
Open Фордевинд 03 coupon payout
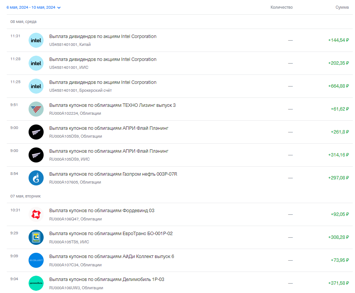pyautogui.click(x=179, y=214)
